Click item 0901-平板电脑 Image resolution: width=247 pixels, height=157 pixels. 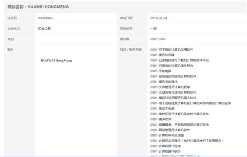coord(161,71)
